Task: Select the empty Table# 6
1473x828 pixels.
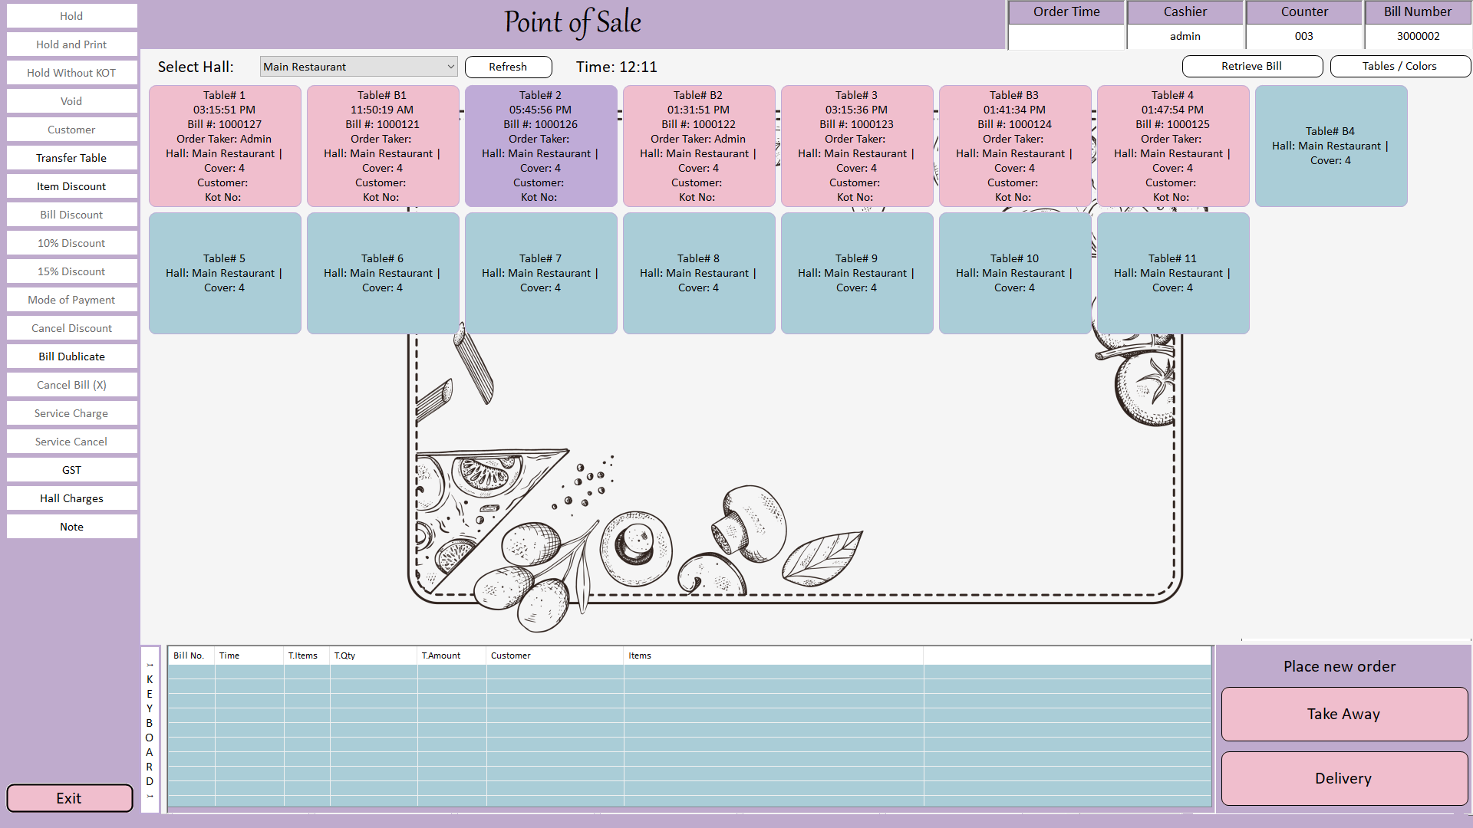Action: tap(383, 273)
